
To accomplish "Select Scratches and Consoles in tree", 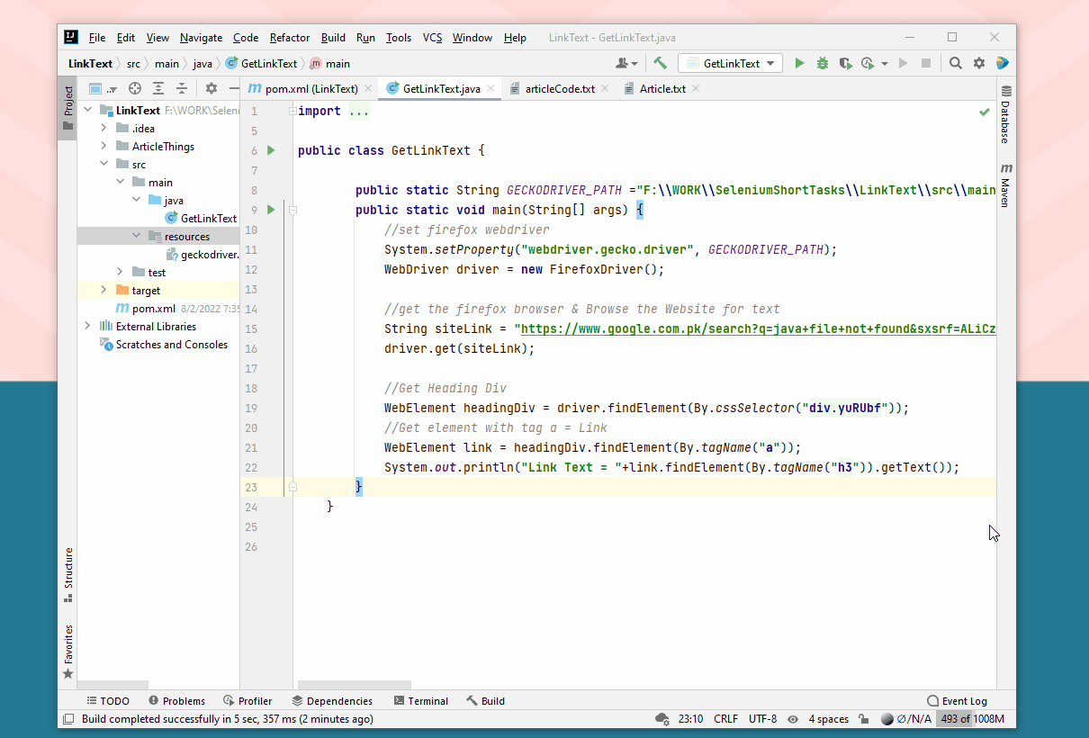I will tap(164, 344).
